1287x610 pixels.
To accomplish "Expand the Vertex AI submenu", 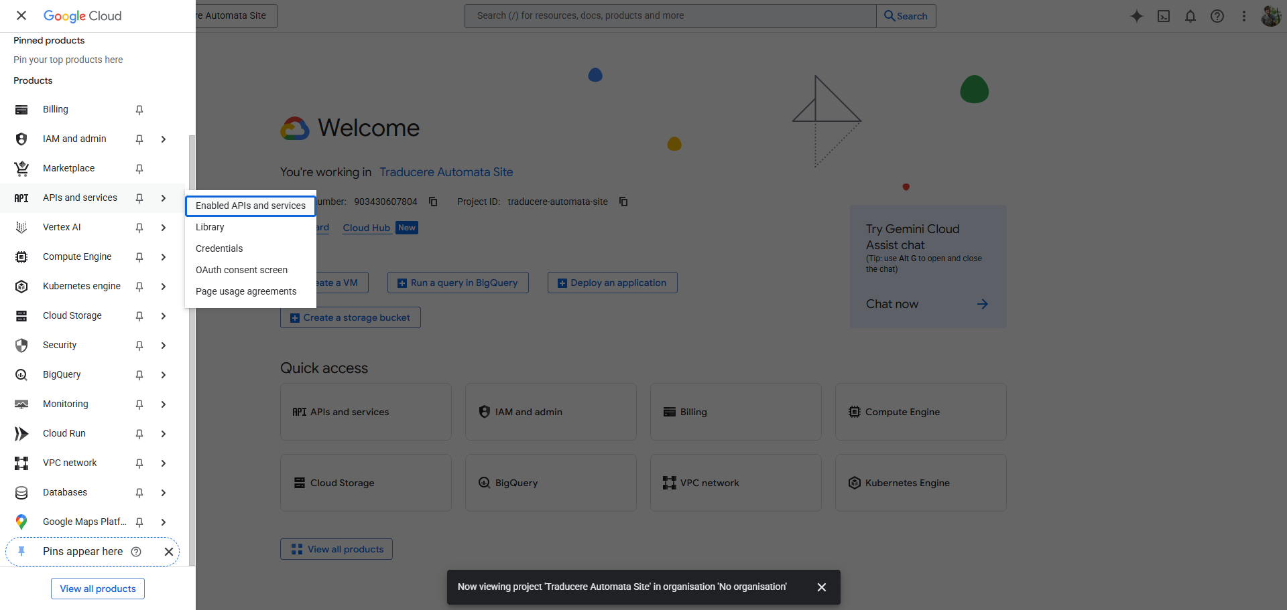I will [164, 228].
